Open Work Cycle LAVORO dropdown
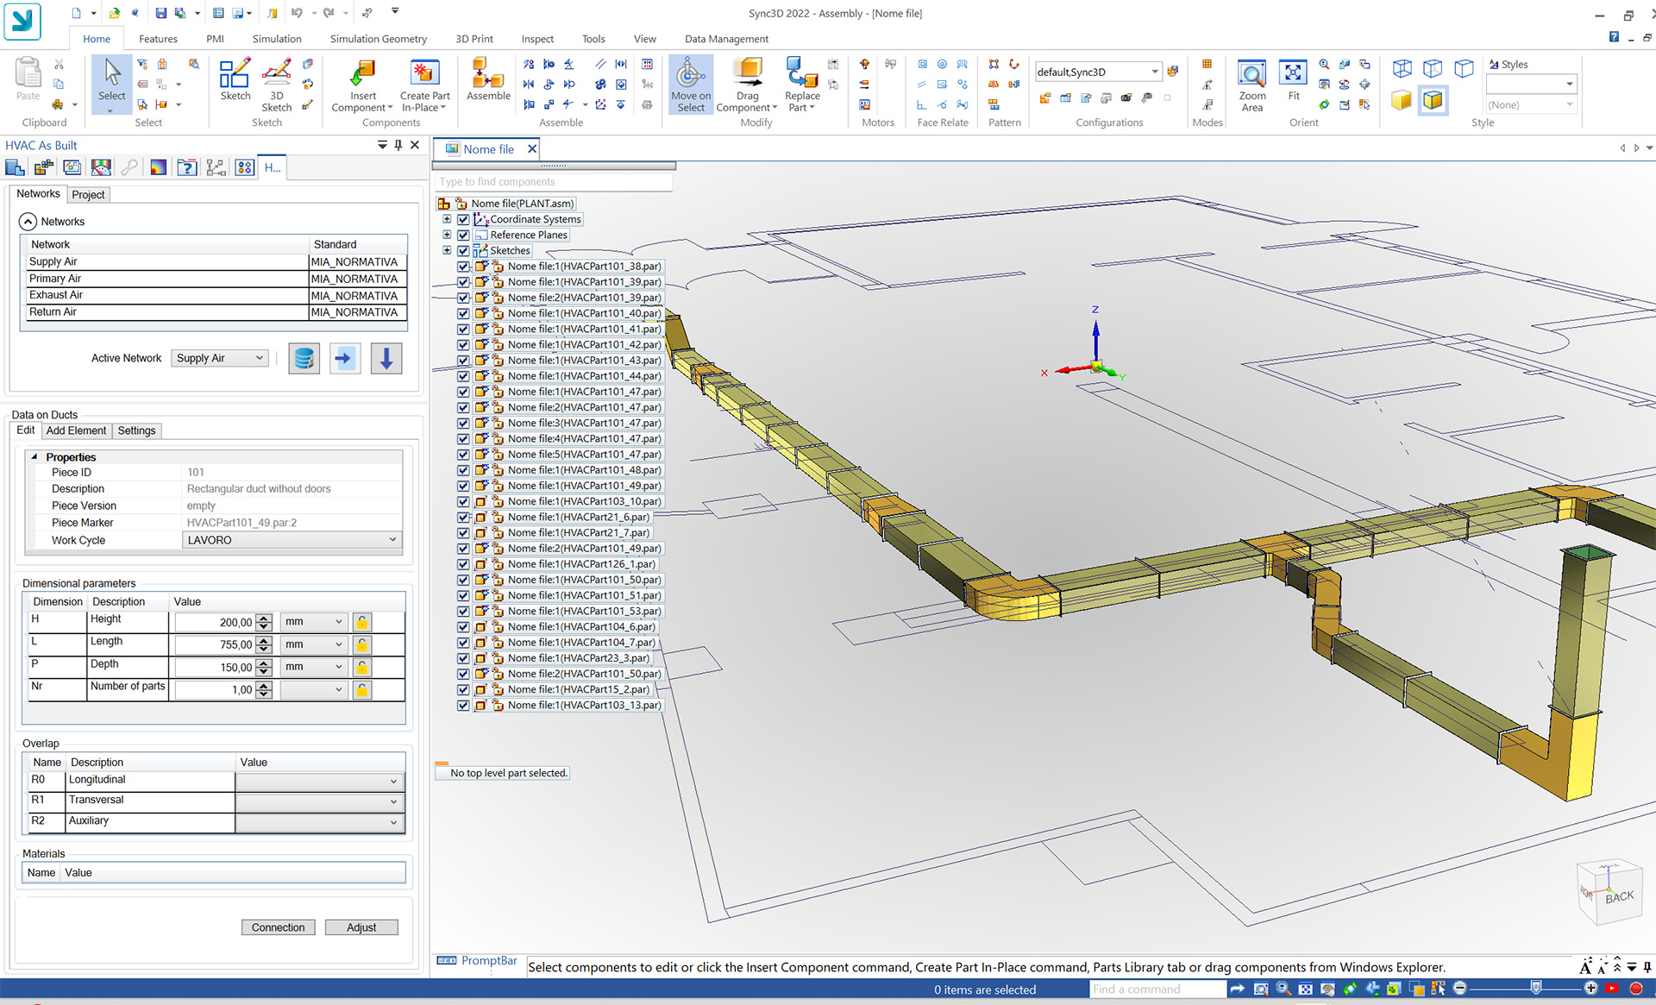 tap(292, 540)
